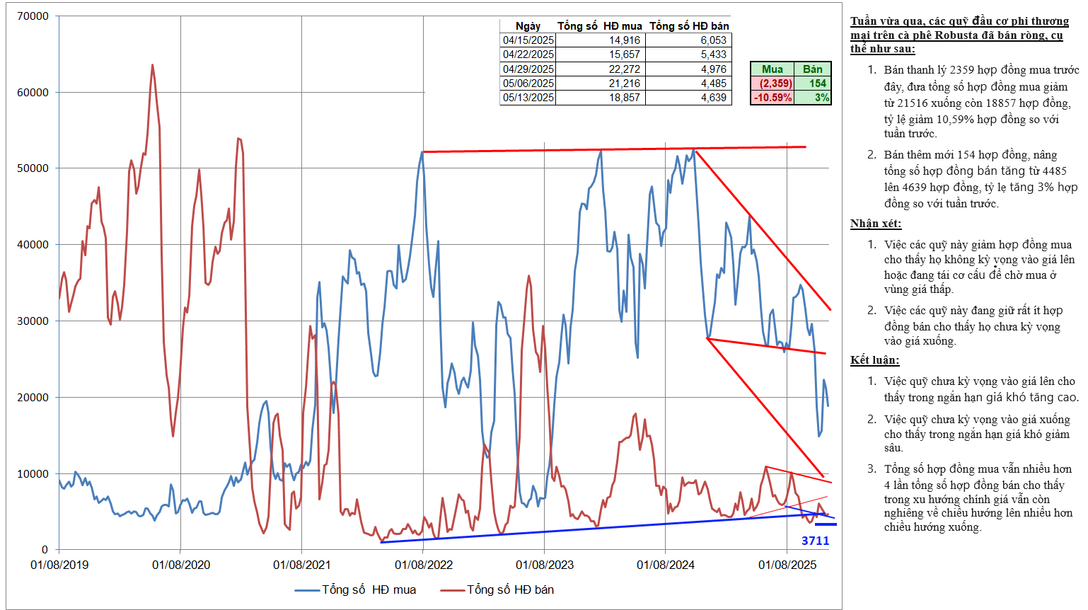Click the 04/15/2025 date cell in table
This screenshot has height=610, width=1088.
(528, 40)
